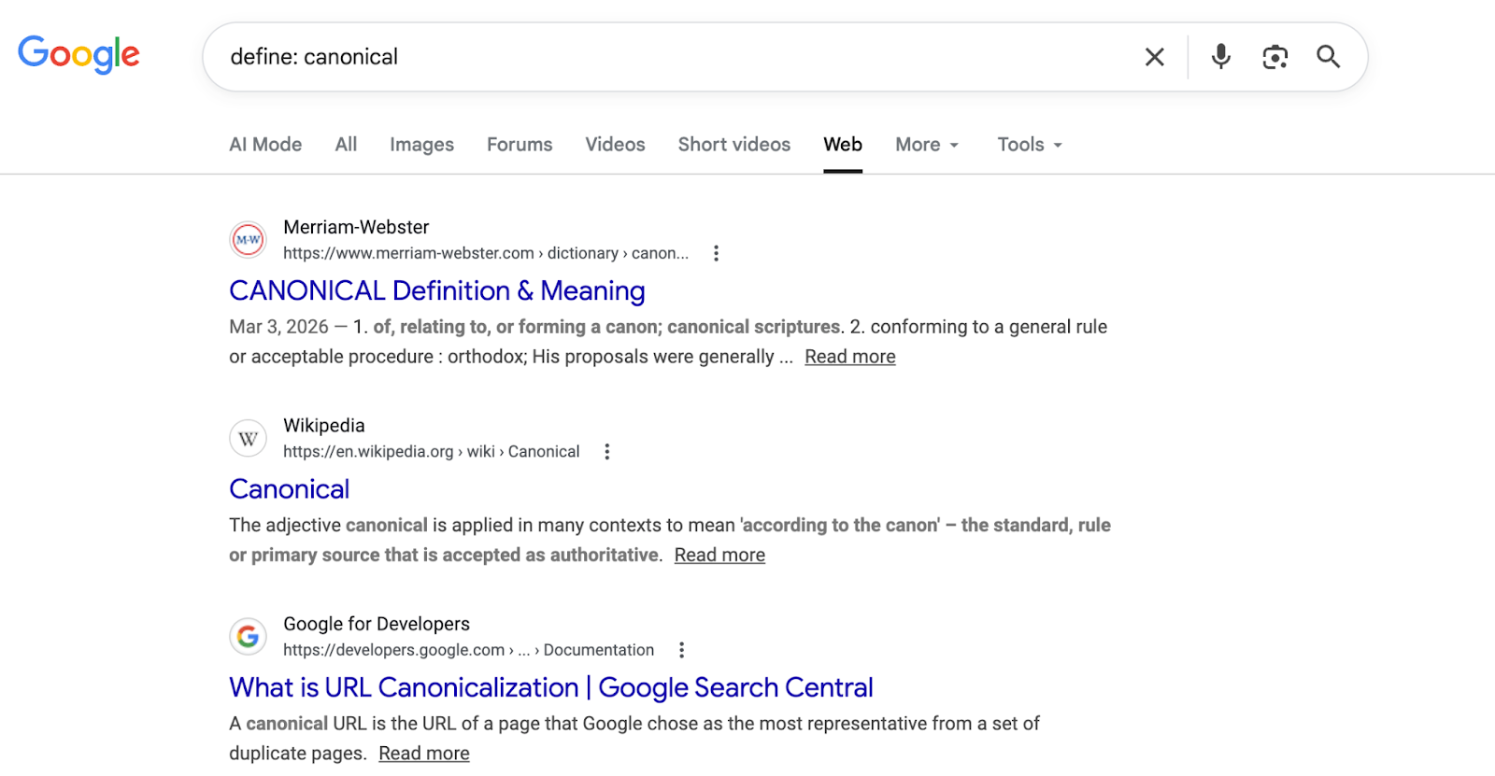The height and width of the screenshot is (776, 1495).
Task: Open the Wikipedia 'Canonical' result title
Action: [290, 489]
